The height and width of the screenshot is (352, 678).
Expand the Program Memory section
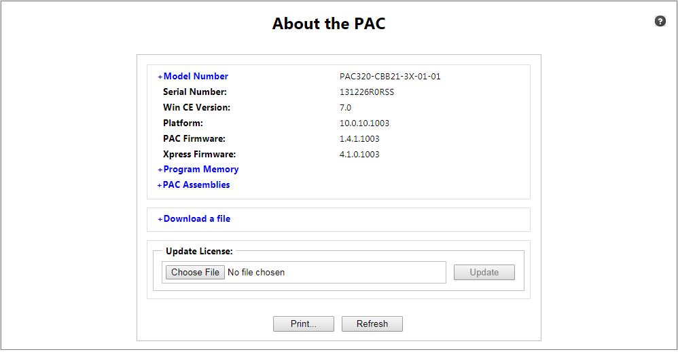(198, 170)
